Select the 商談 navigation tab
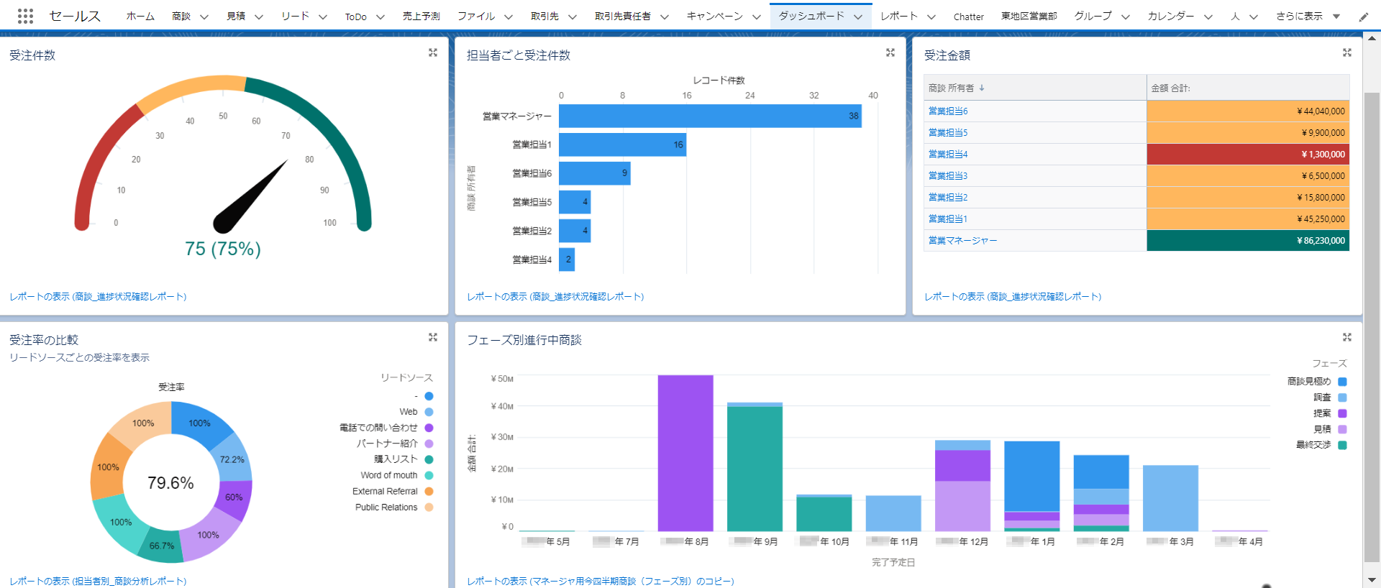Screen dimensions: 1381x588 click(x=181, y=16)
